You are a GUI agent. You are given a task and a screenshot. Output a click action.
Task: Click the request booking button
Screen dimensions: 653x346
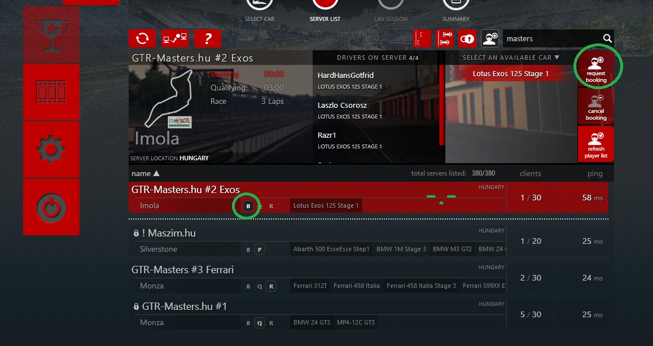(x=596, y=69)
